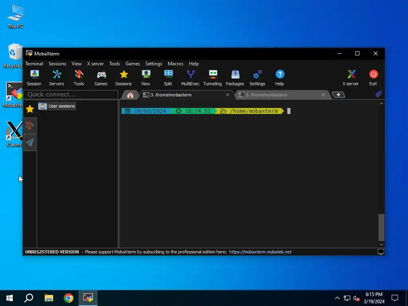Select the XLaunch desktop shortcut
The width and height of the screenshot is (408, 306).
14,134
